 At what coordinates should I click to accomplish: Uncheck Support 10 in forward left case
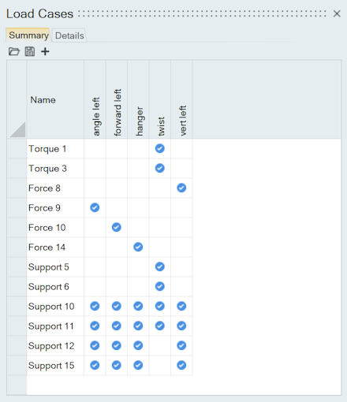click(117, 306)
